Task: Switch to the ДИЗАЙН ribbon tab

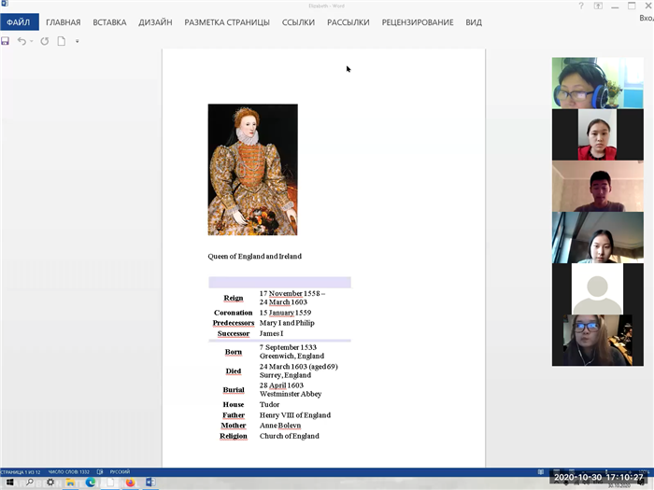Action: 155,22
